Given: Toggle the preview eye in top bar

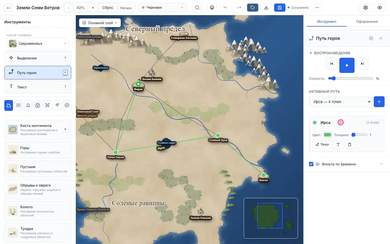Looking at the screenshot, I should tap(380, 7).
